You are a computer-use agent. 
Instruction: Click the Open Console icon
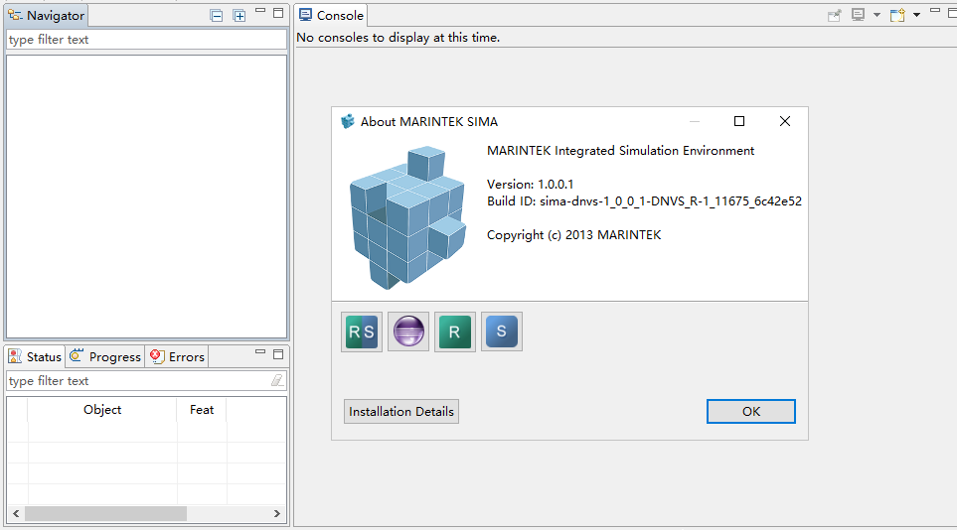(897, 15)
